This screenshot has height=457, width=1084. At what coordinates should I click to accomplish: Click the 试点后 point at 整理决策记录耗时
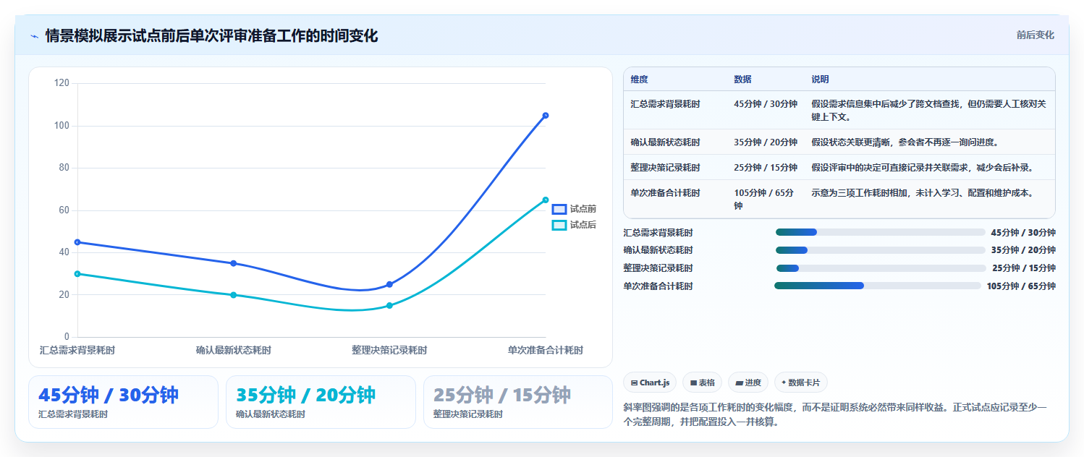point(389,305)
